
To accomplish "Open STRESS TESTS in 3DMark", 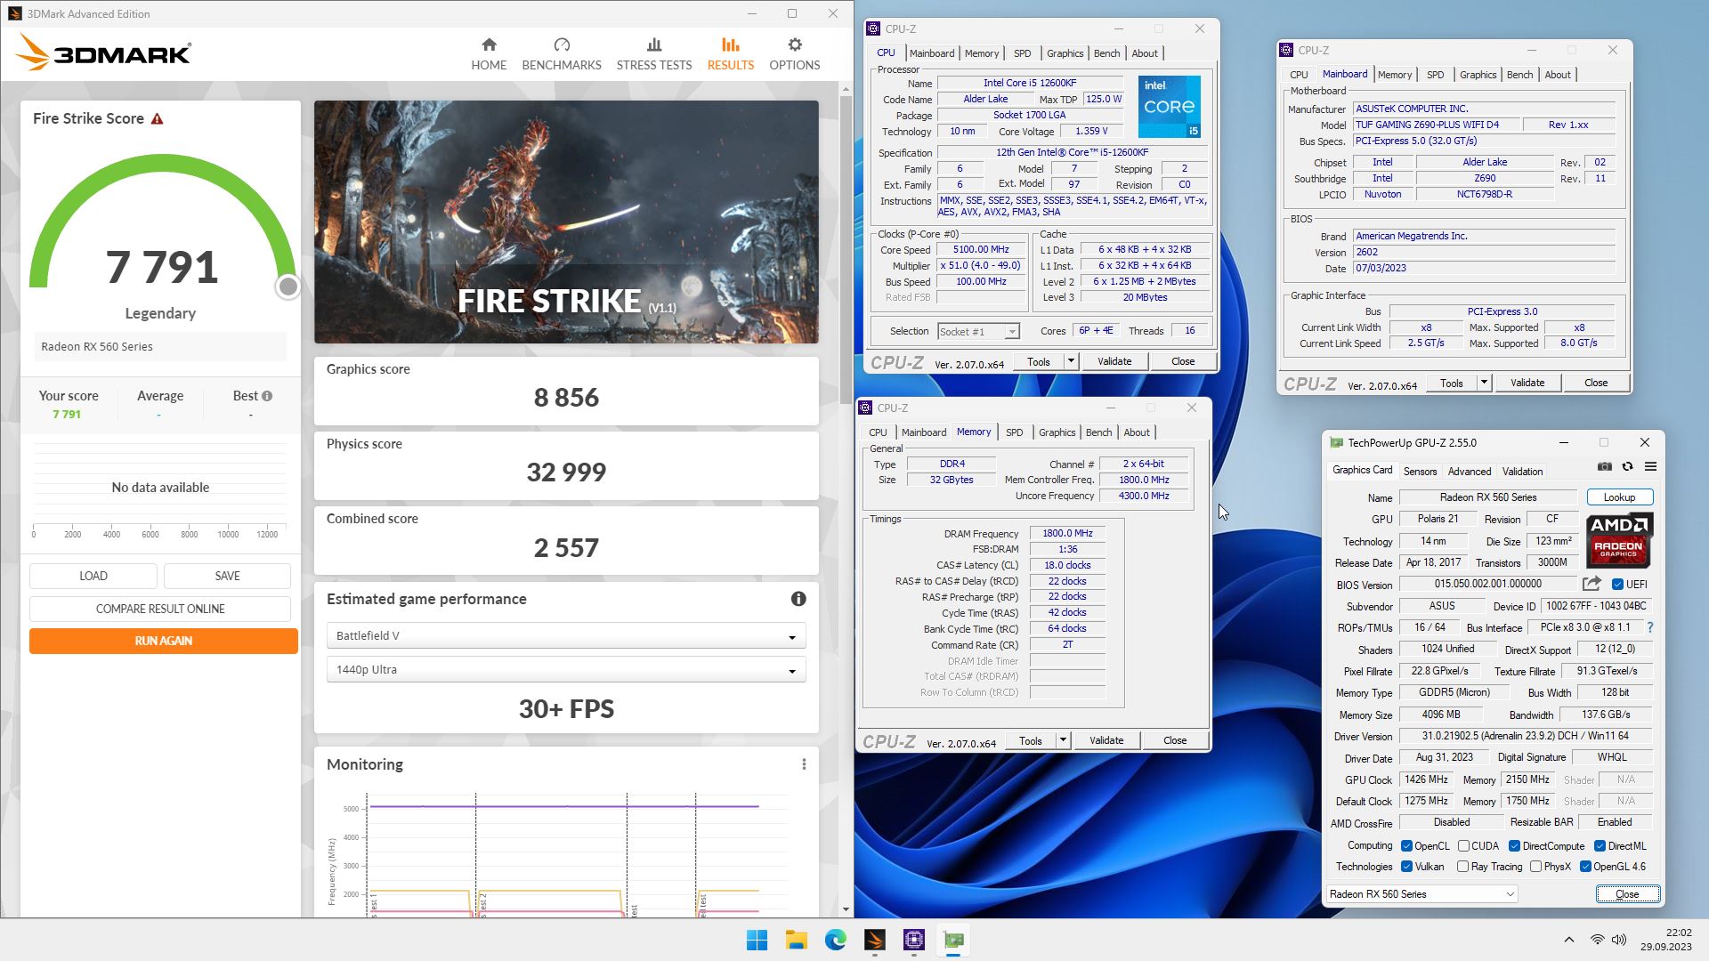I will 654,54.
